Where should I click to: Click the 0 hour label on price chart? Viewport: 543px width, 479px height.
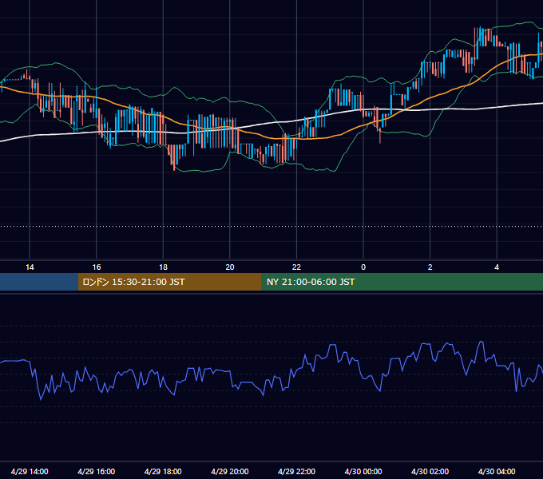click(363, 267)
